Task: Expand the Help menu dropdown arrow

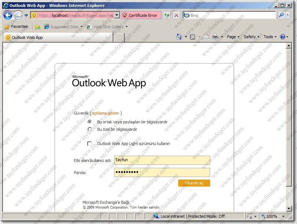Action: tap(287, 37)
